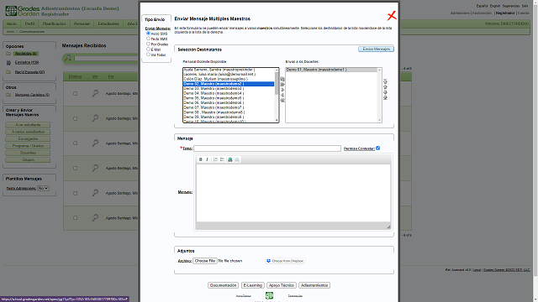Screen dimensions: 538x302
Task: Select the Aviso SMS radio option
Action: click(148, 34)
